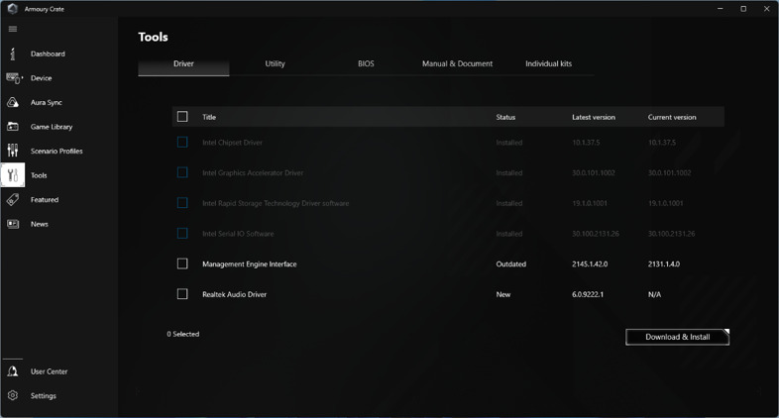Open the User Center icon
The height and width of the screenshot is (418, 779).
tap(13, 371)
